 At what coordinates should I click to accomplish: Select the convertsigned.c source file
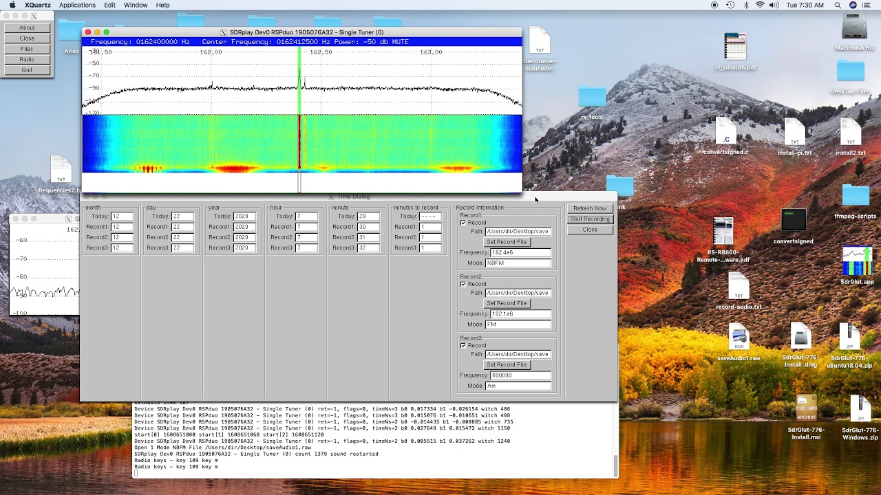click(x=725, y=131)
